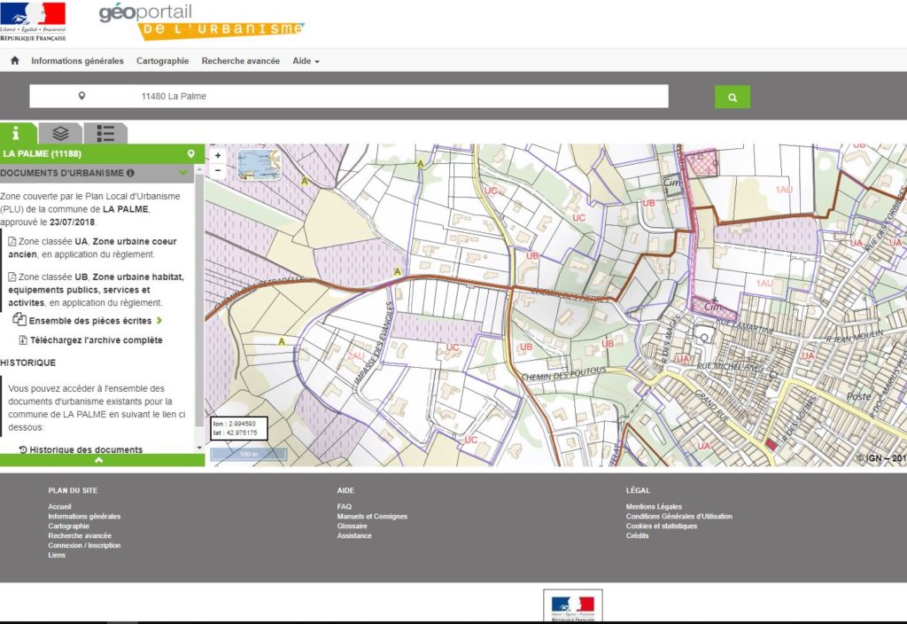Open Recherche avancée link in the footer
This screenshot has width=907, height=624.
80,536
